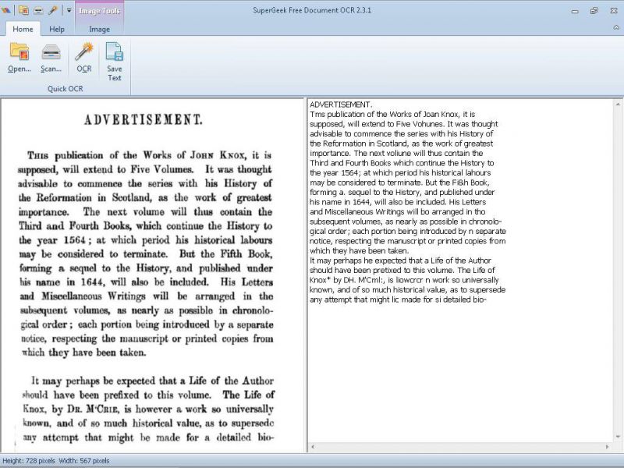Click the small OCR wand icon in the quick access toolbar
Viewport: 624px width, 468px height.
(x=52, y=10)
